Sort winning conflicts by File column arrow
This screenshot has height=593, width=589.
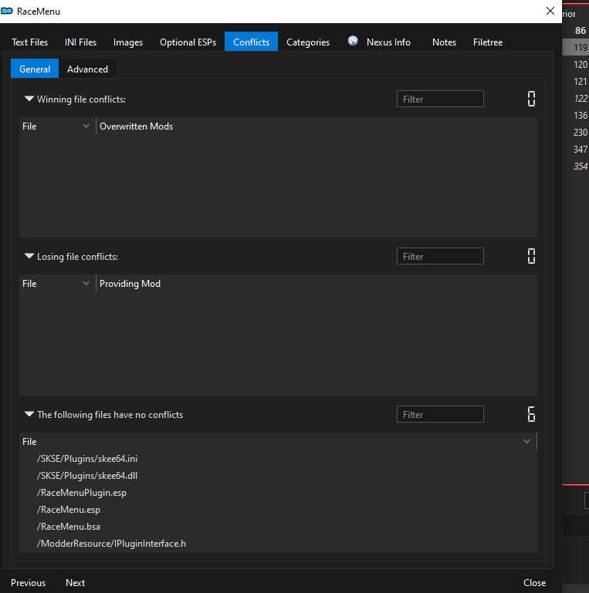tap(86, 126)
